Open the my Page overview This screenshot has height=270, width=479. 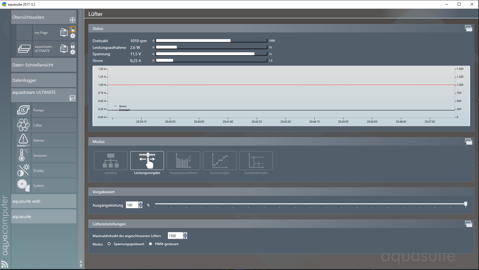pos(41,32)
